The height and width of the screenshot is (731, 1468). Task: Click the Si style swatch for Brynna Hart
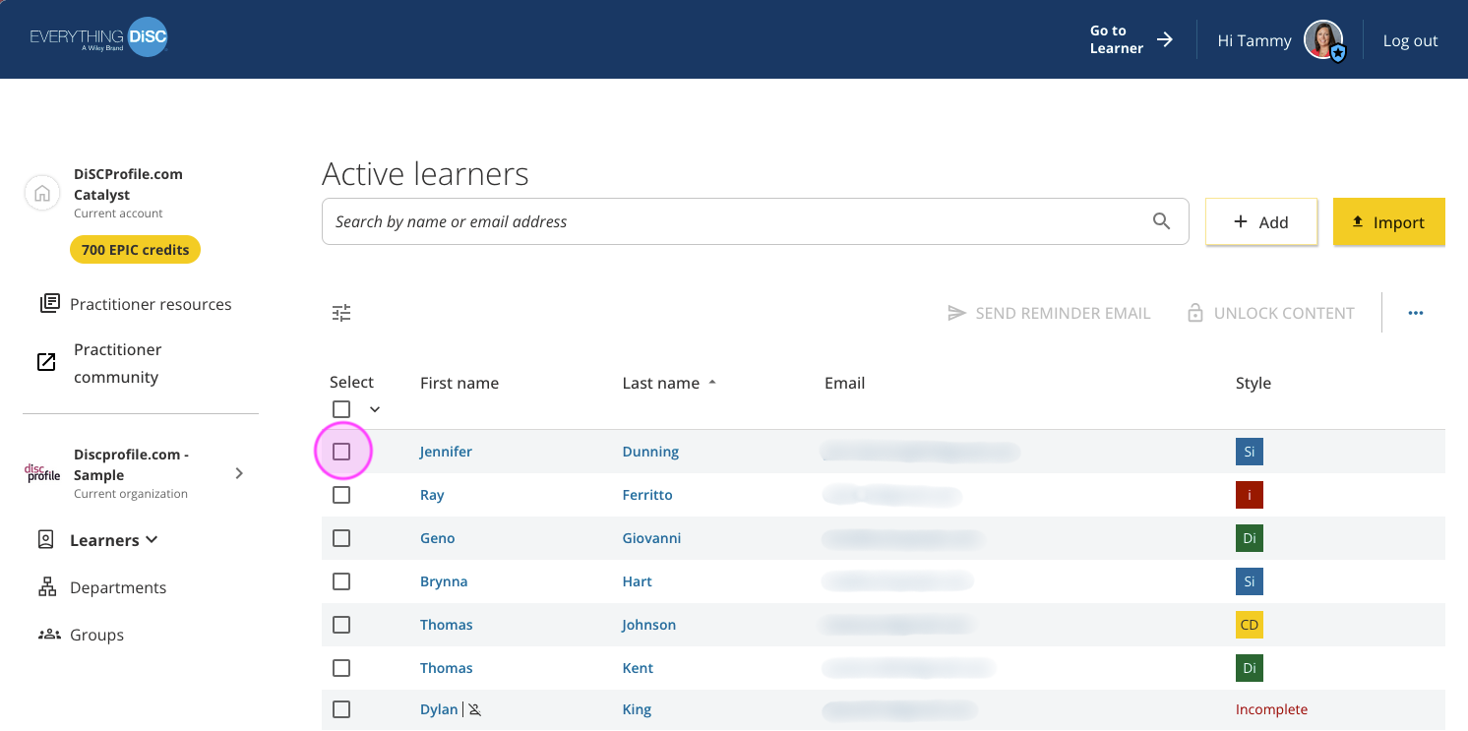(1250, 581)
